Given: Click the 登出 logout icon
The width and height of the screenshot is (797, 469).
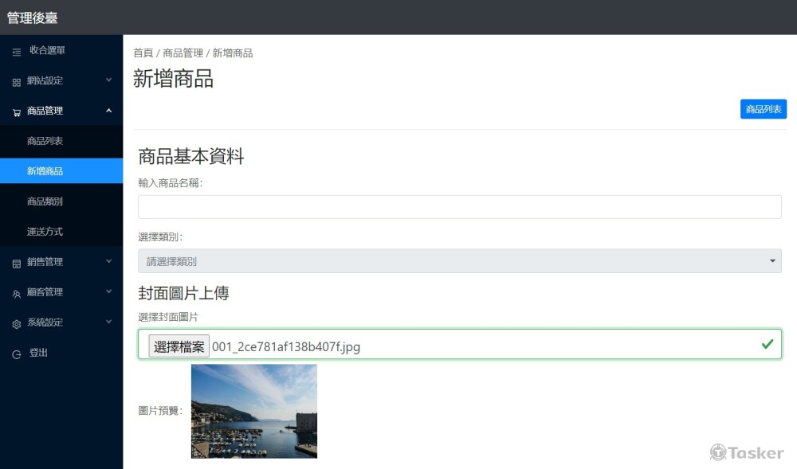Looking at the screenshot, I should 16,353.
